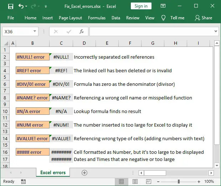The height and width of the screenshot is (186, 221).
Task: Select the '#NUM error' label cell
Action: pos(32,125)
